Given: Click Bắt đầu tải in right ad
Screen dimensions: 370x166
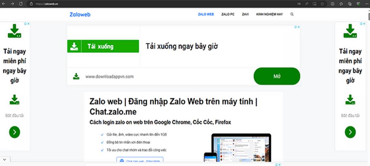Looking at the screenshot, I should tap(350, 115).
